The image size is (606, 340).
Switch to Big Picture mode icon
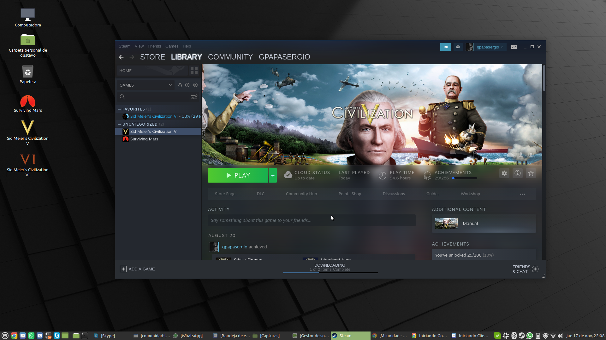(514, 47)
